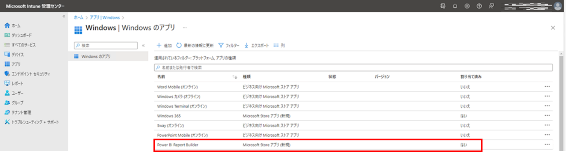The height and width of the screenshot is (152, 566).
Task: Open more options for Windows カメラ row
Action: pyautogui.click(x=547, y=96)
